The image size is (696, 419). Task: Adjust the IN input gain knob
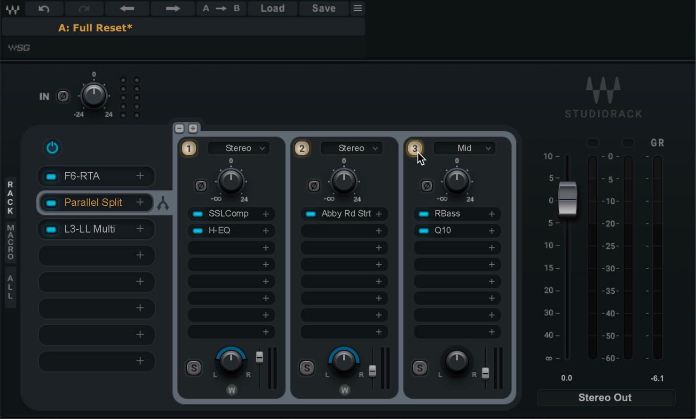(94, 96)
